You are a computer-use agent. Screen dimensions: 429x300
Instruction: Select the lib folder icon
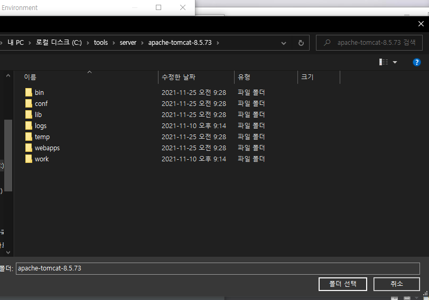29,114
